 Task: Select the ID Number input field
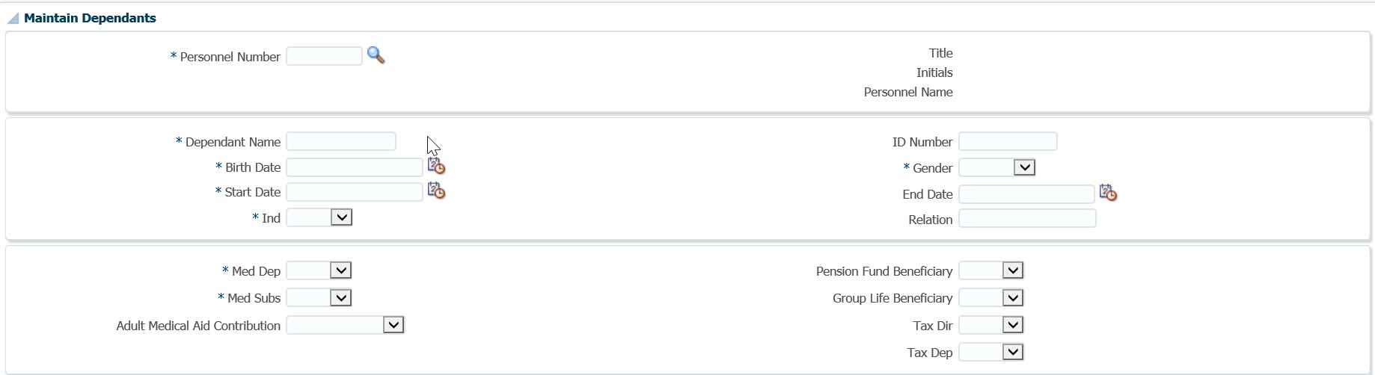[x=1008, y=141]
